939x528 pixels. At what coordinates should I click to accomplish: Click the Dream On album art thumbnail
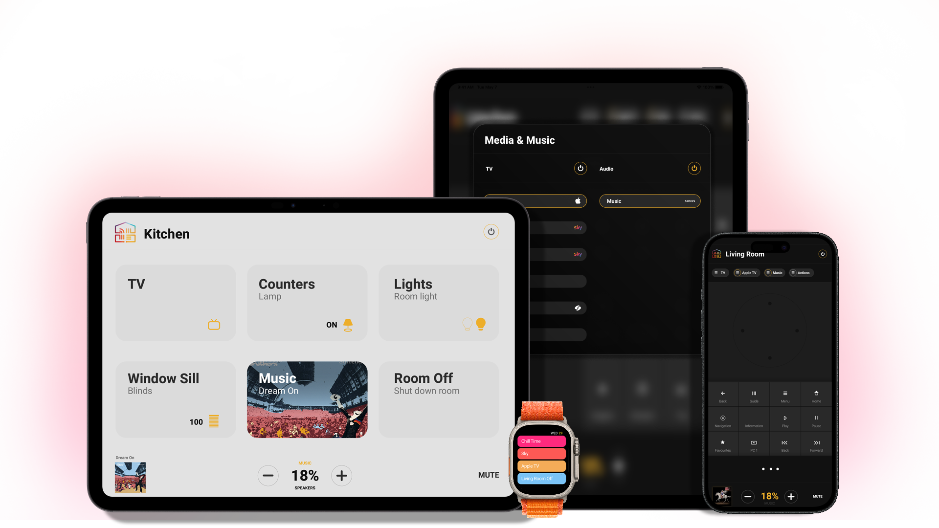(x=130, y=477)
